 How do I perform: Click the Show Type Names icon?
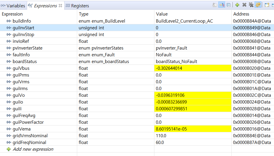pyautogui.click(x=215, y=5)
